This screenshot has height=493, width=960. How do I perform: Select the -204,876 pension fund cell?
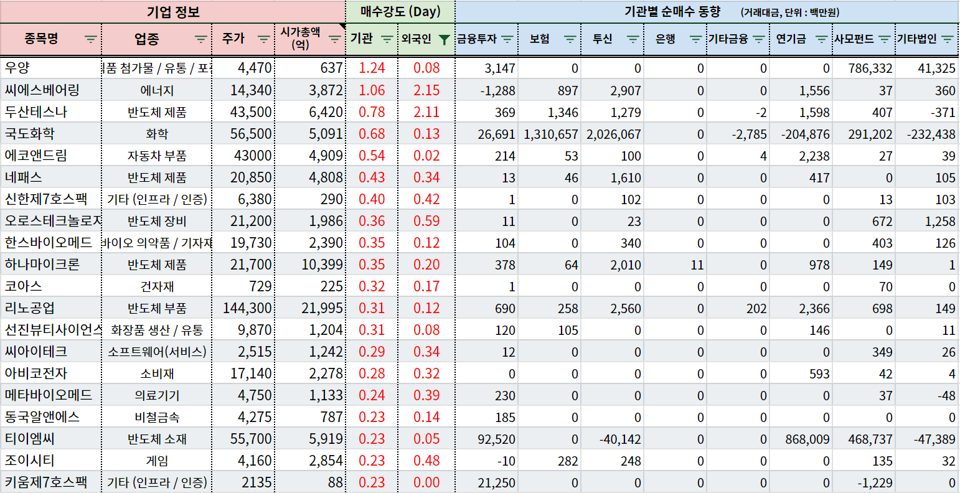(801, 133)
